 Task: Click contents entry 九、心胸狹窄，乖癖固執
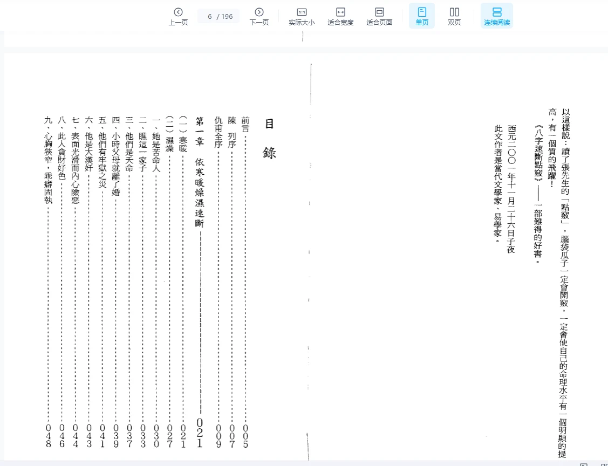(48, 282)
